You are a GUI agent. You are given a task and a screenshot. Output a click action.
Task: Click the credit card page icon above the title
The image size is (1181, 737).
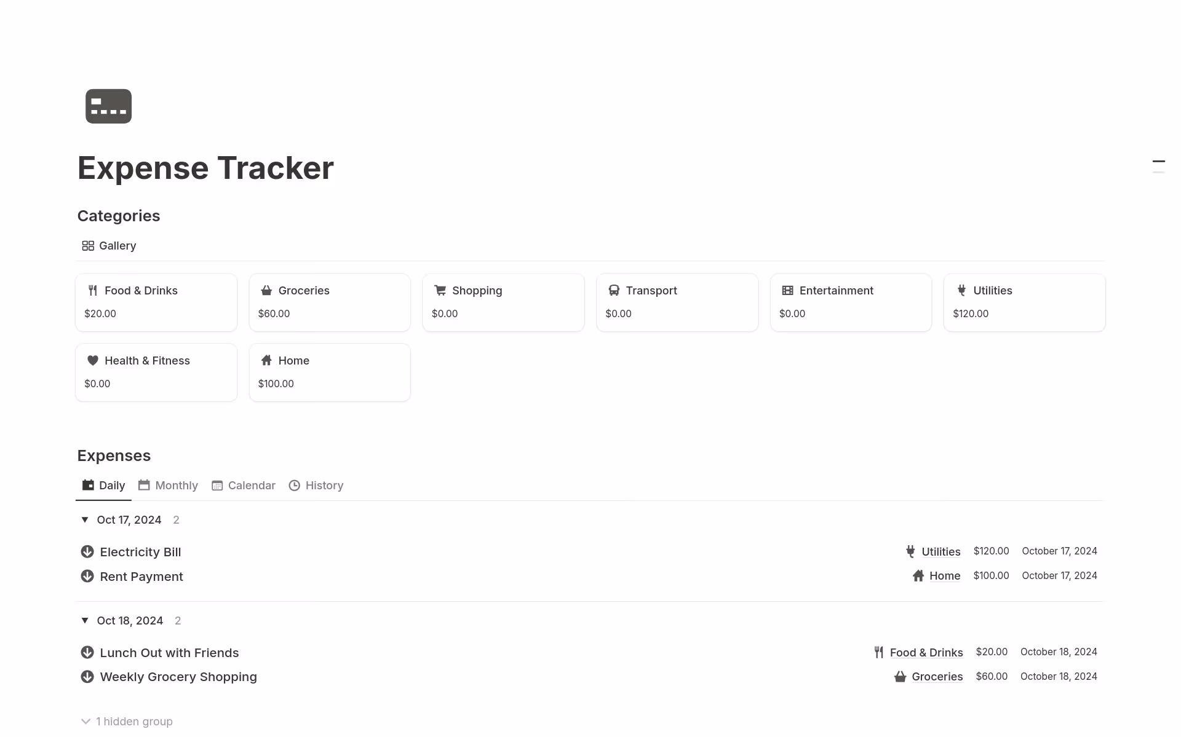point(108,106)
